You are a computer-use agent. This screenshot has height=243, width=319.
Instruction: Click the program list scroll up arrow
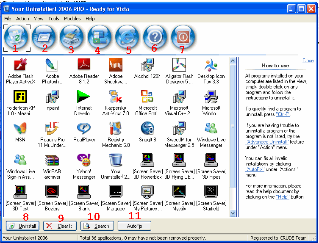[x=233, y=61]
